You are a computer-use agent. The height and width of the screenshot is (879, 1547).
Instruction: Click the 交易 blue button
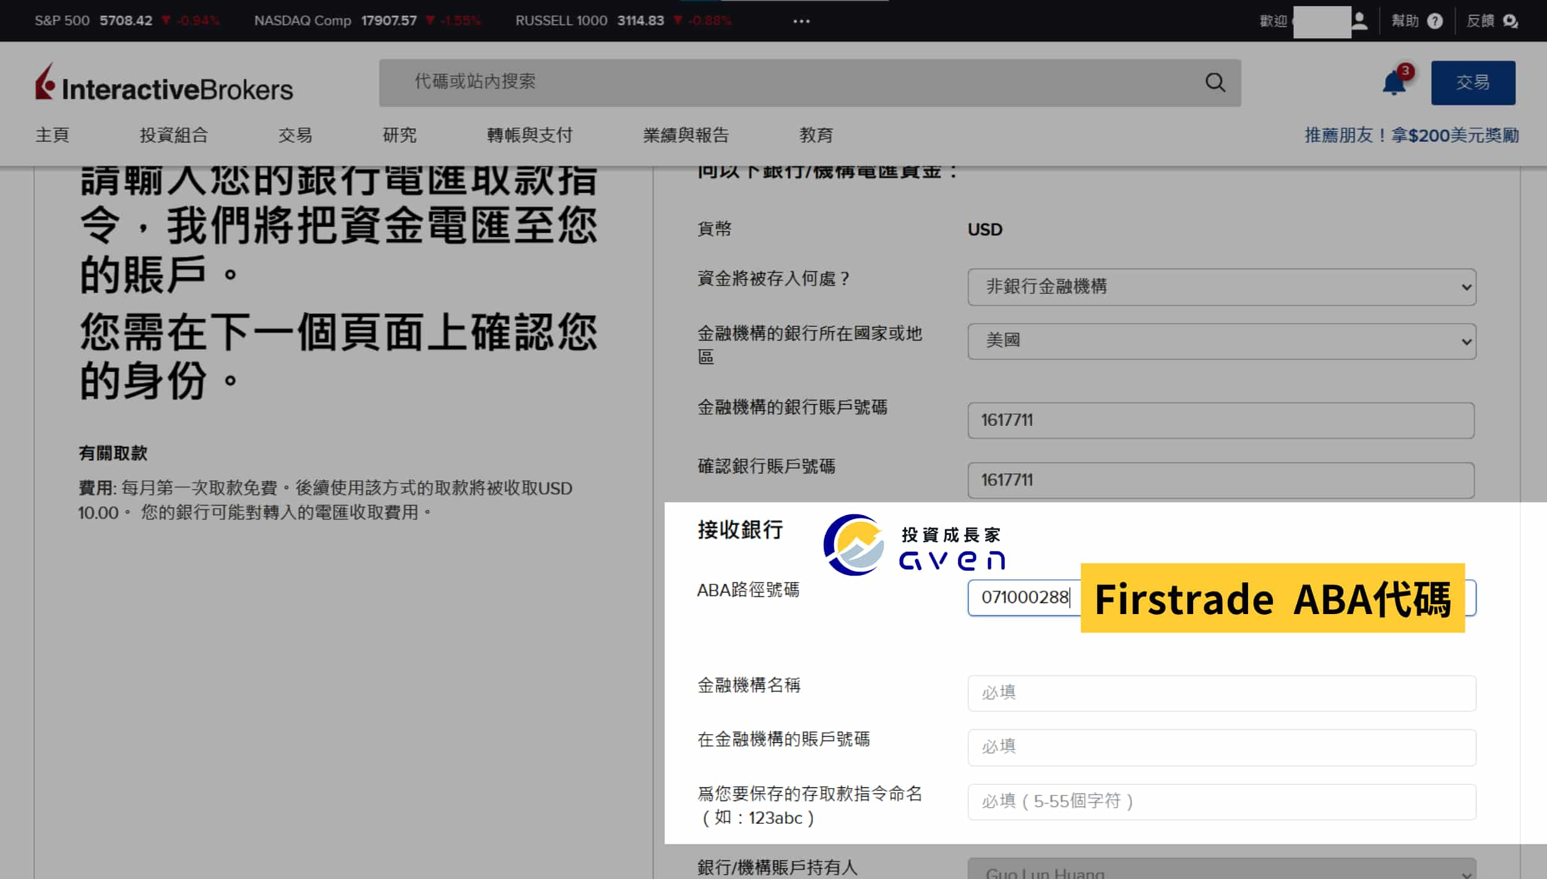pyautogui.click(x=1473, y=82)
